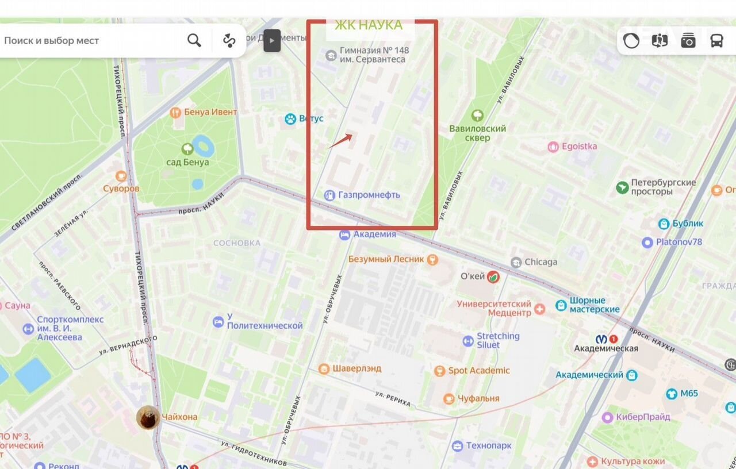Select the Академия hotel marker
This screenshot has width=736, height=469.
[344, 234]
